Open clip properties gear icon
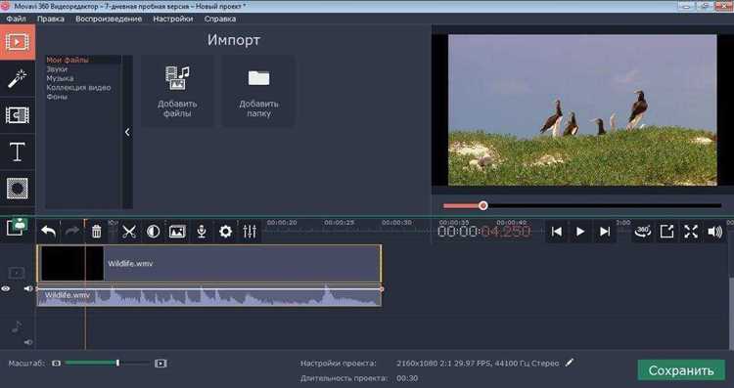Screen dimensions: 734x388 point(226,232)
